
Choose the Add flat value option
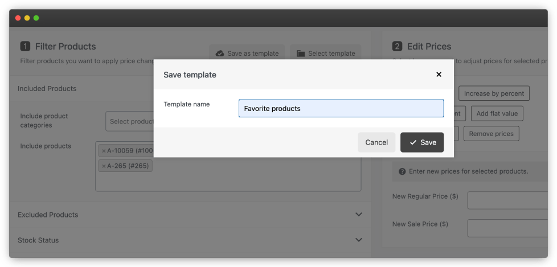point(497,113)
